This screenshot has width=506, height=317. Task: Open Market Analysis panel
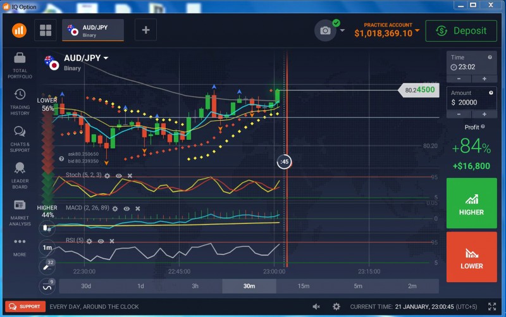[20, 213]
